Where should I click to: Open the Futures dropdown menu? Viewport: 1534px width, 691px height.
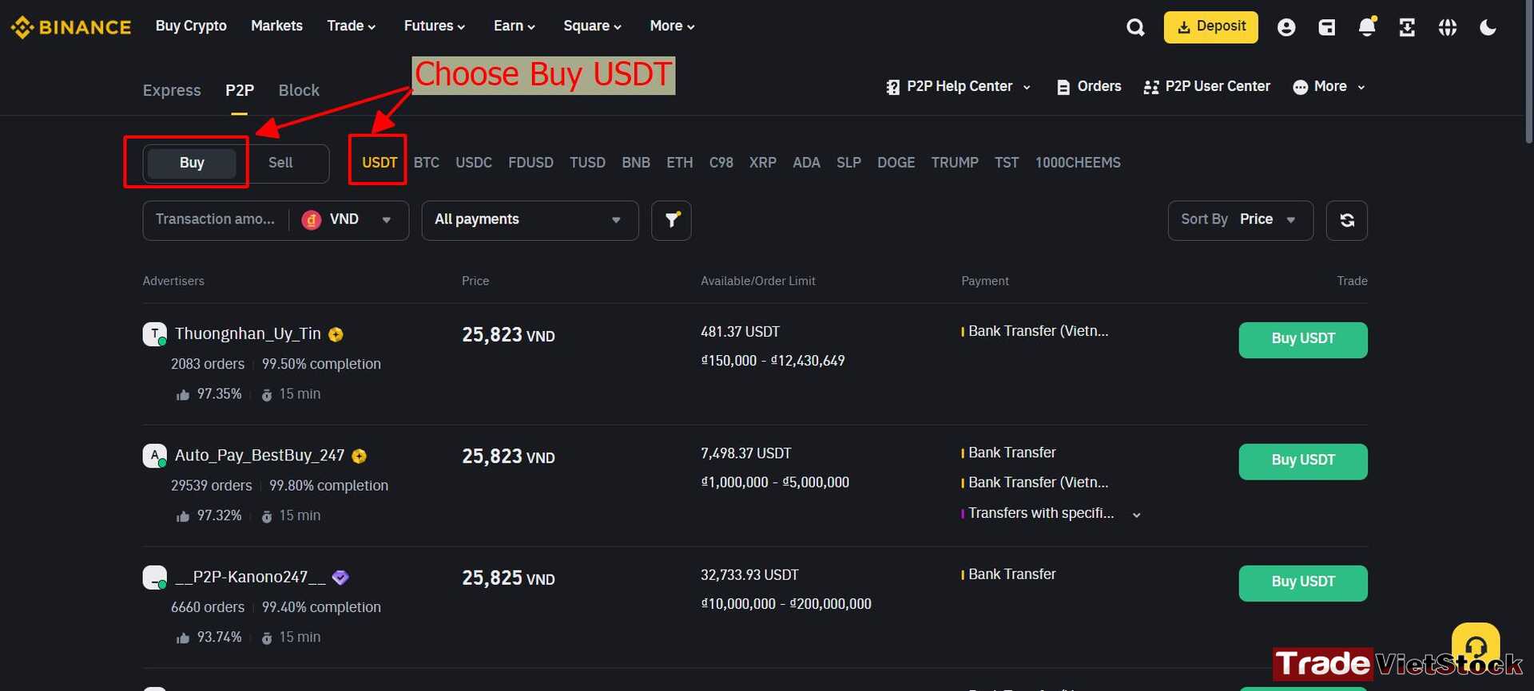(x=434, y=26)
